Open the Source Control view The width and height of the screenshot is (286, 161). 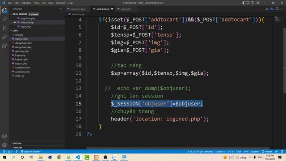click(4, 28)
